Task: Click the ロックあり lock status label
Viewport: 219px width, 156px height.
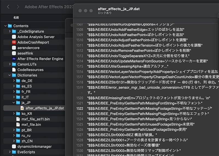Action: [x=105, y=13]
